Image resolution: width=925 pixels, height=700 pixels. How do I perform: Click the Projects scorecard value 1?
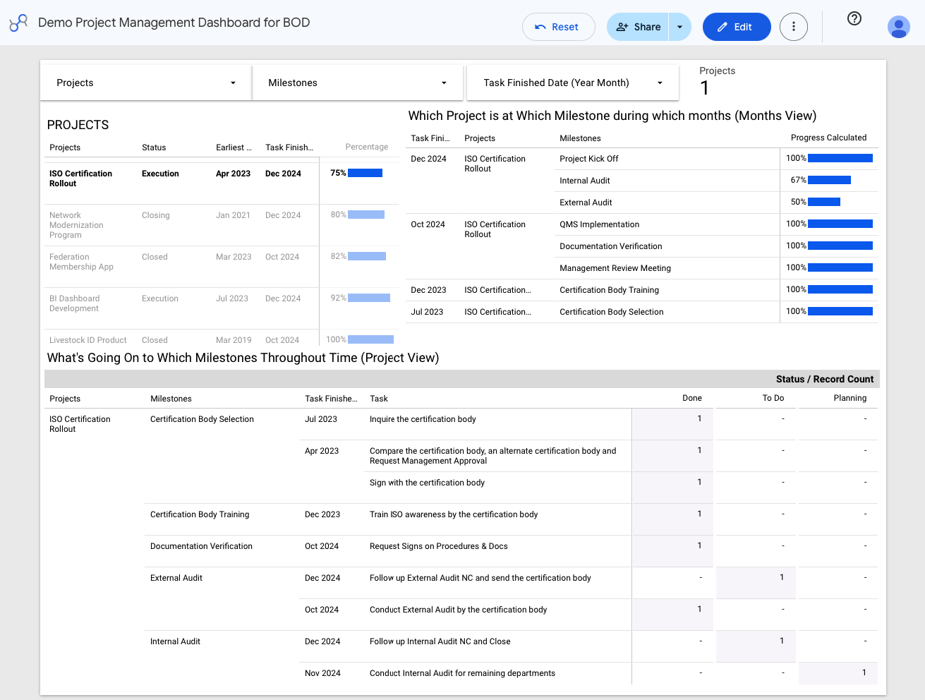[704, 87]
